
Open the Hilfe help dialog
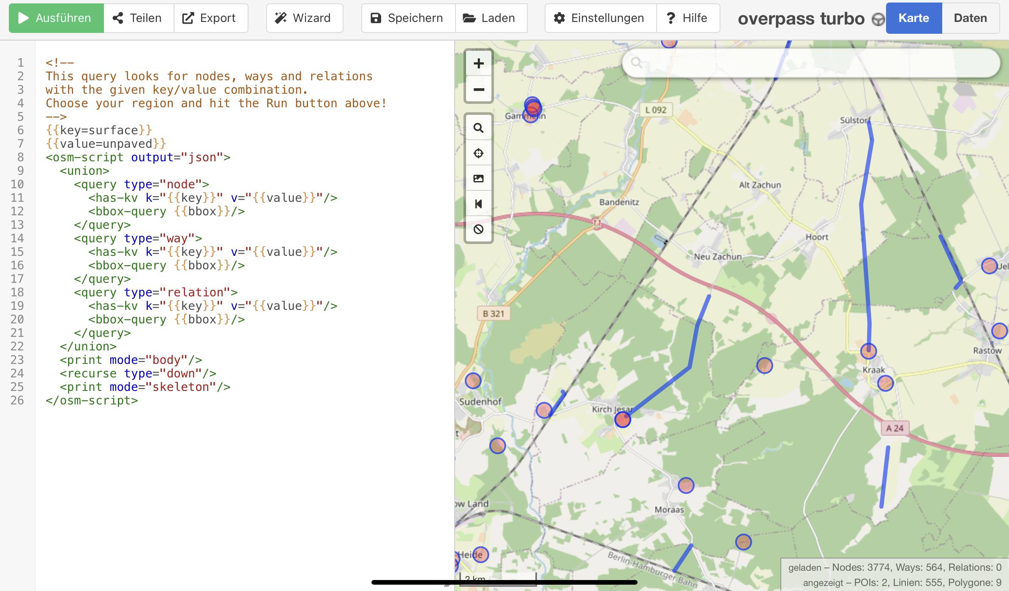pos(687,18)
